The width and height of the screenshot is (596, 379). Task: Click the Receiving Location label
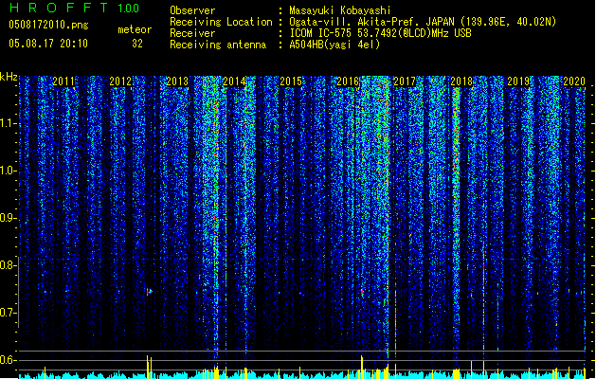coord(221,22)
